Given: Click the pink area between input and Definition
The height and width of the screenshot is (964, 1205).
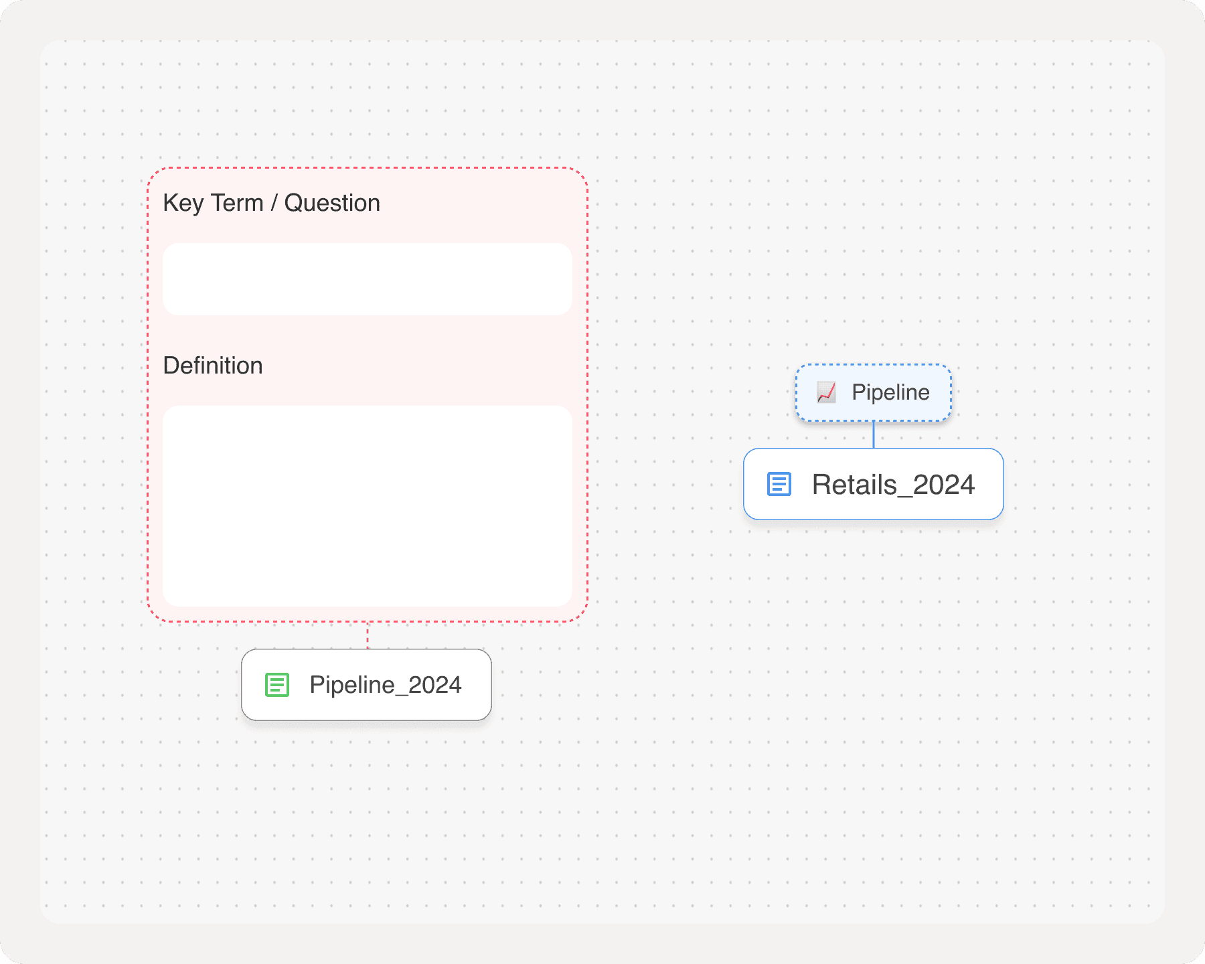Looking at the screenshot, I should pyautogui.click(x=367, y=333).
